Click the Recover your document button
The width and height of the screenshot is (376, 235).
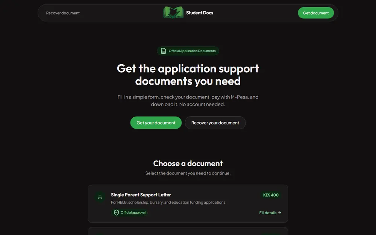coord(215,123)
